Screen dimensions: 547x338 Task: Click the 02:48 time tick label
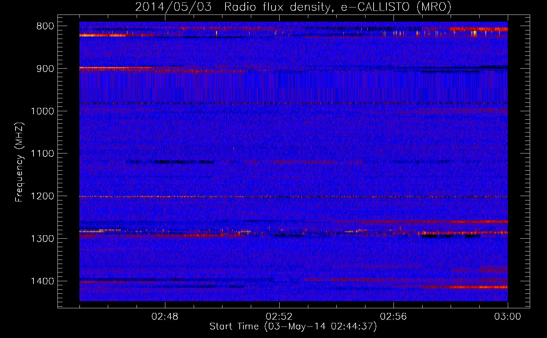tap(165, 317)
